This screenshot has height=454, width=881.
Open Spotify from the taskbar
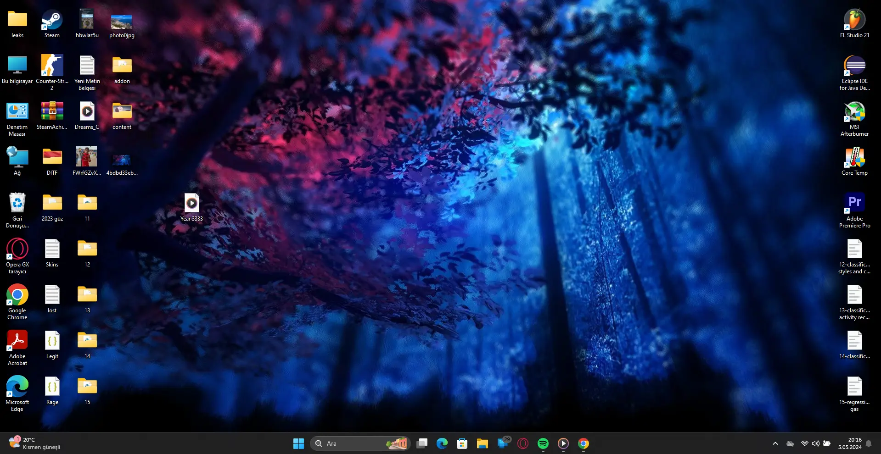click(x=543, y=443)
